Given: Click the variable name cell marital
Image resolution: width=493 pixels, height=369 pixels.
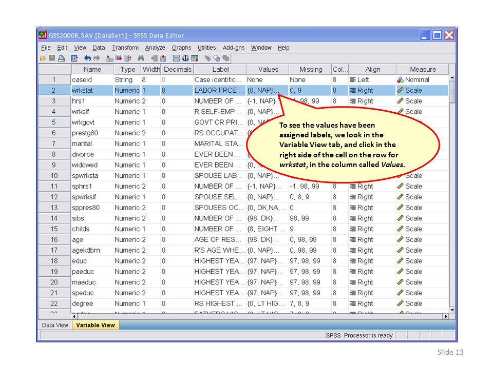Looking at the screenshot, I should tap(92, 143).
